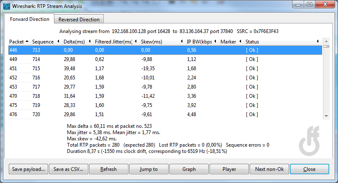Screen dimensions: 338x183
Task: Click skew value -11,42
Action: [148, 96]
